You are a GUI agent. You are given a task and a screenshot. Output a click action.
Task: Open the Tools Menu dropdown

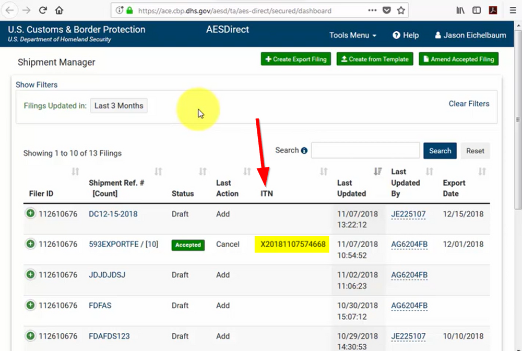point(353,35)
